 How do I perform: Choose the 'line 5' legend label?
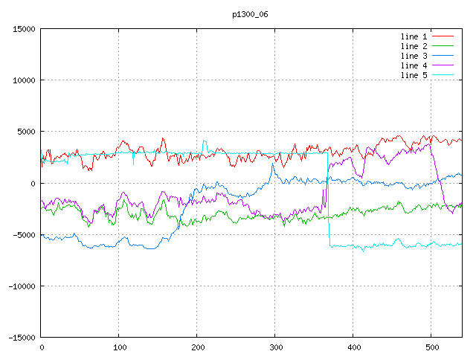tap(414, 75)
